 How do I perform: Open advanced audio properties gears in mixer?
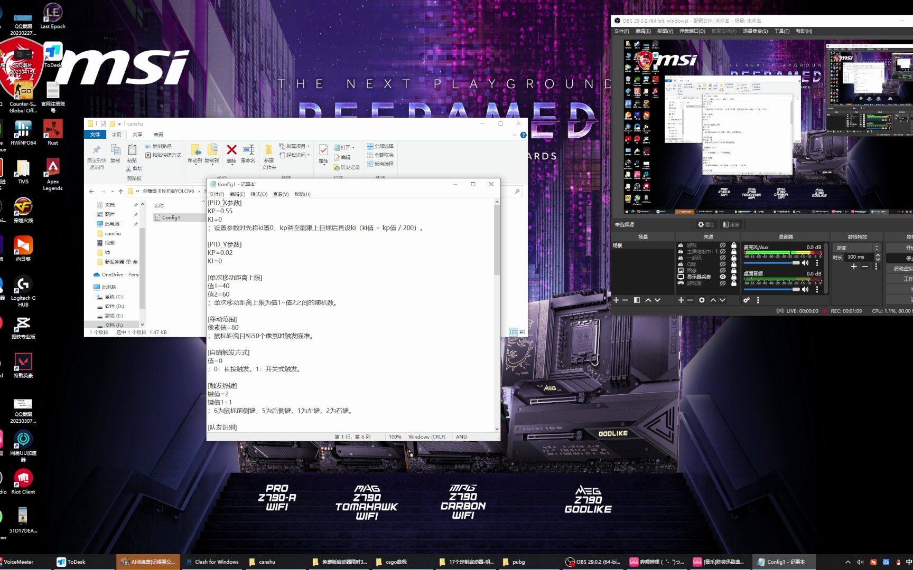point(747,300)
